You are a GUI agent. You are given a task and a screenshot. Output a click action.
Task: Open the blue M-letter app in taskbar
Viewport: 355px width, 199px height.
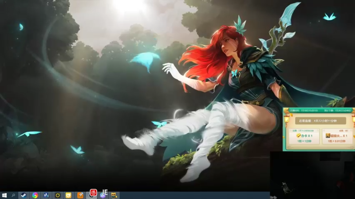46,195
